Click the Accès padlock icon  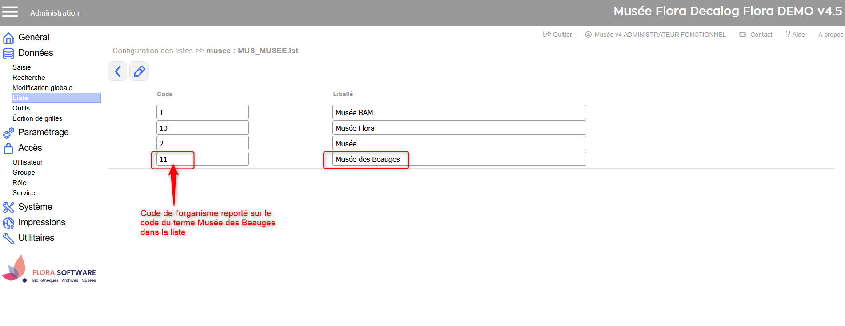(8, 148)
